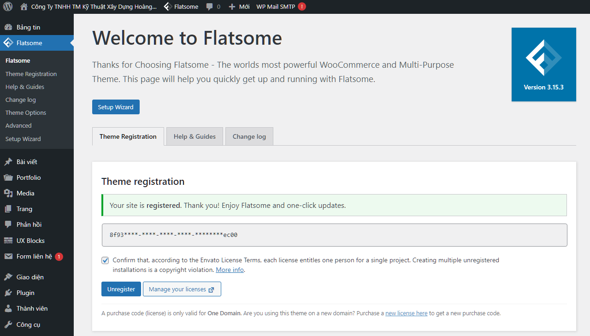590x336 pixels.
Task: Click the Giao diện brush icon
Action: click(x=8, y=277)
